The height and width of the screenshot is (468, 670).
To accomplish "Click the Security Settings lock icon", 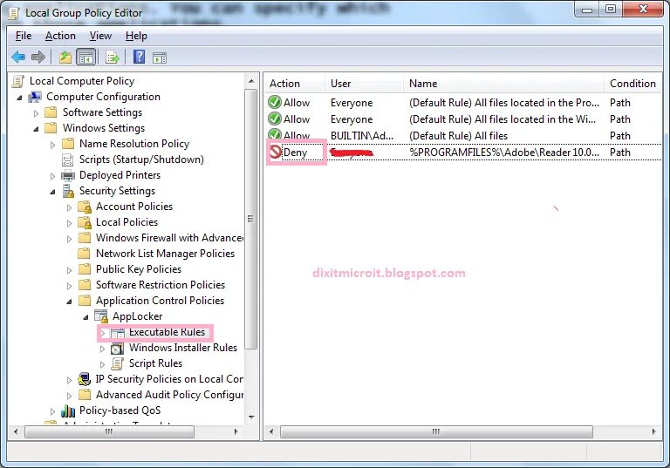I will point(68,191).
